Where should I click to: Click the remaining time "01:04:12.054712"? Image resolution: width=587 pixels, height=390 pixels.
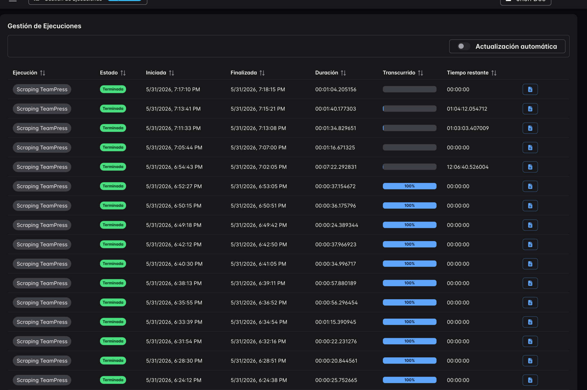coord(467,109)
